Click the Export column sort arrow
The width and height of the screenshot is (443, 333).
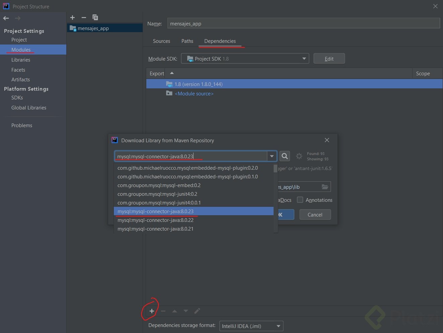click(172, 73)
